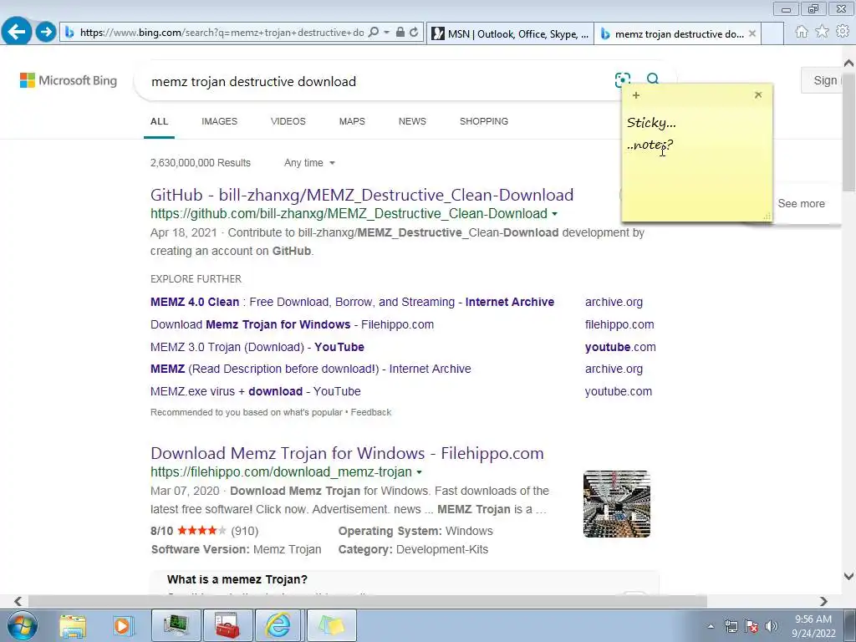Open the Windows Start orb
Viewport: 856px width, 642px height.
tap(23, 625)
